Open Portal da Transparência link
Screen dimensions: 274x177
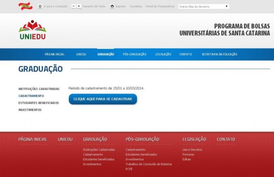tap(160, 6)
